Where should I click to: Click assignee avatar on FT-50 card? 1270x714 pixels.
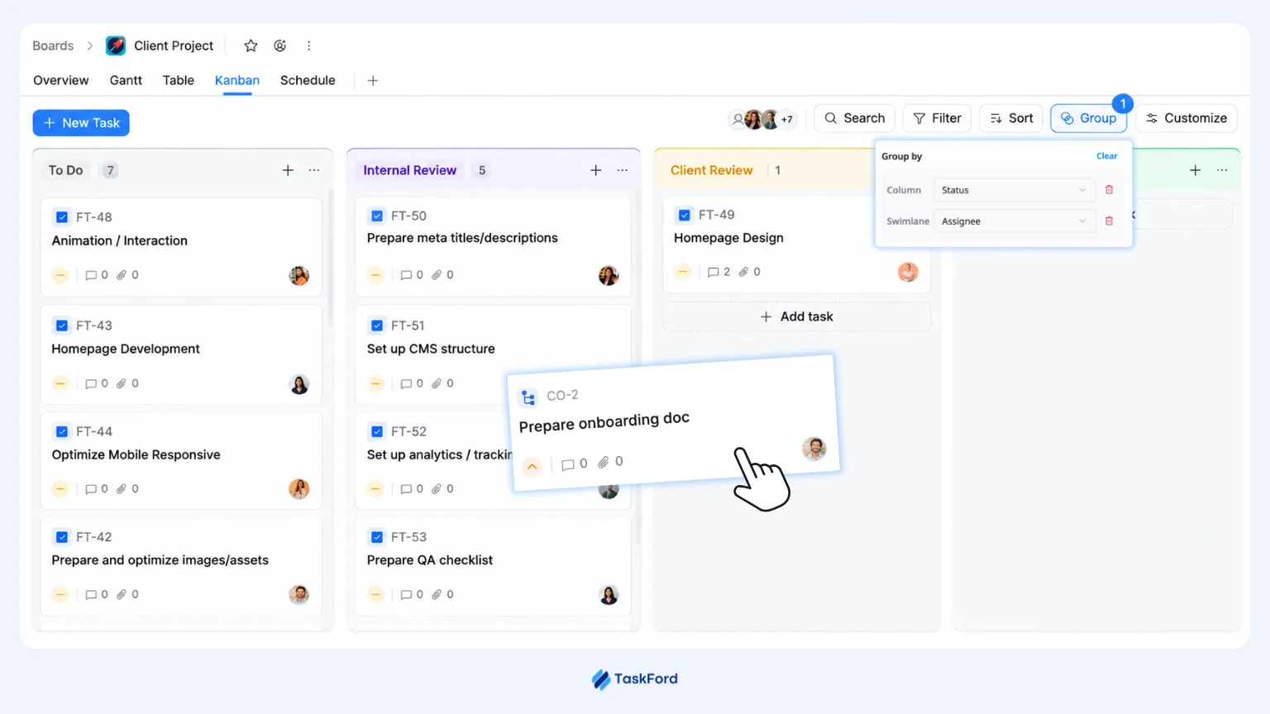pyautogui.click(x=609, y=275)
